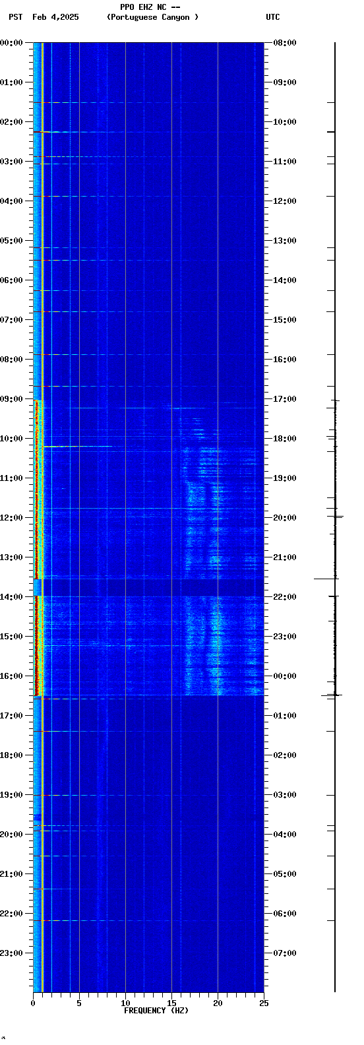Click the 'Feb 4,2025' date label
364x1045 pixels.
(x=55, y=17)
